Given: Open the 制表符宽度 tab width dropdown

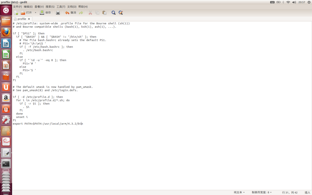Looking at the screenshot, I should 262,193.
